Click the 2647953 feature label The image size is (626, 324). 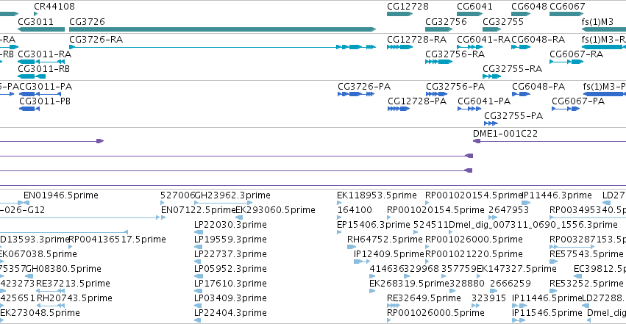pos(508,210)
